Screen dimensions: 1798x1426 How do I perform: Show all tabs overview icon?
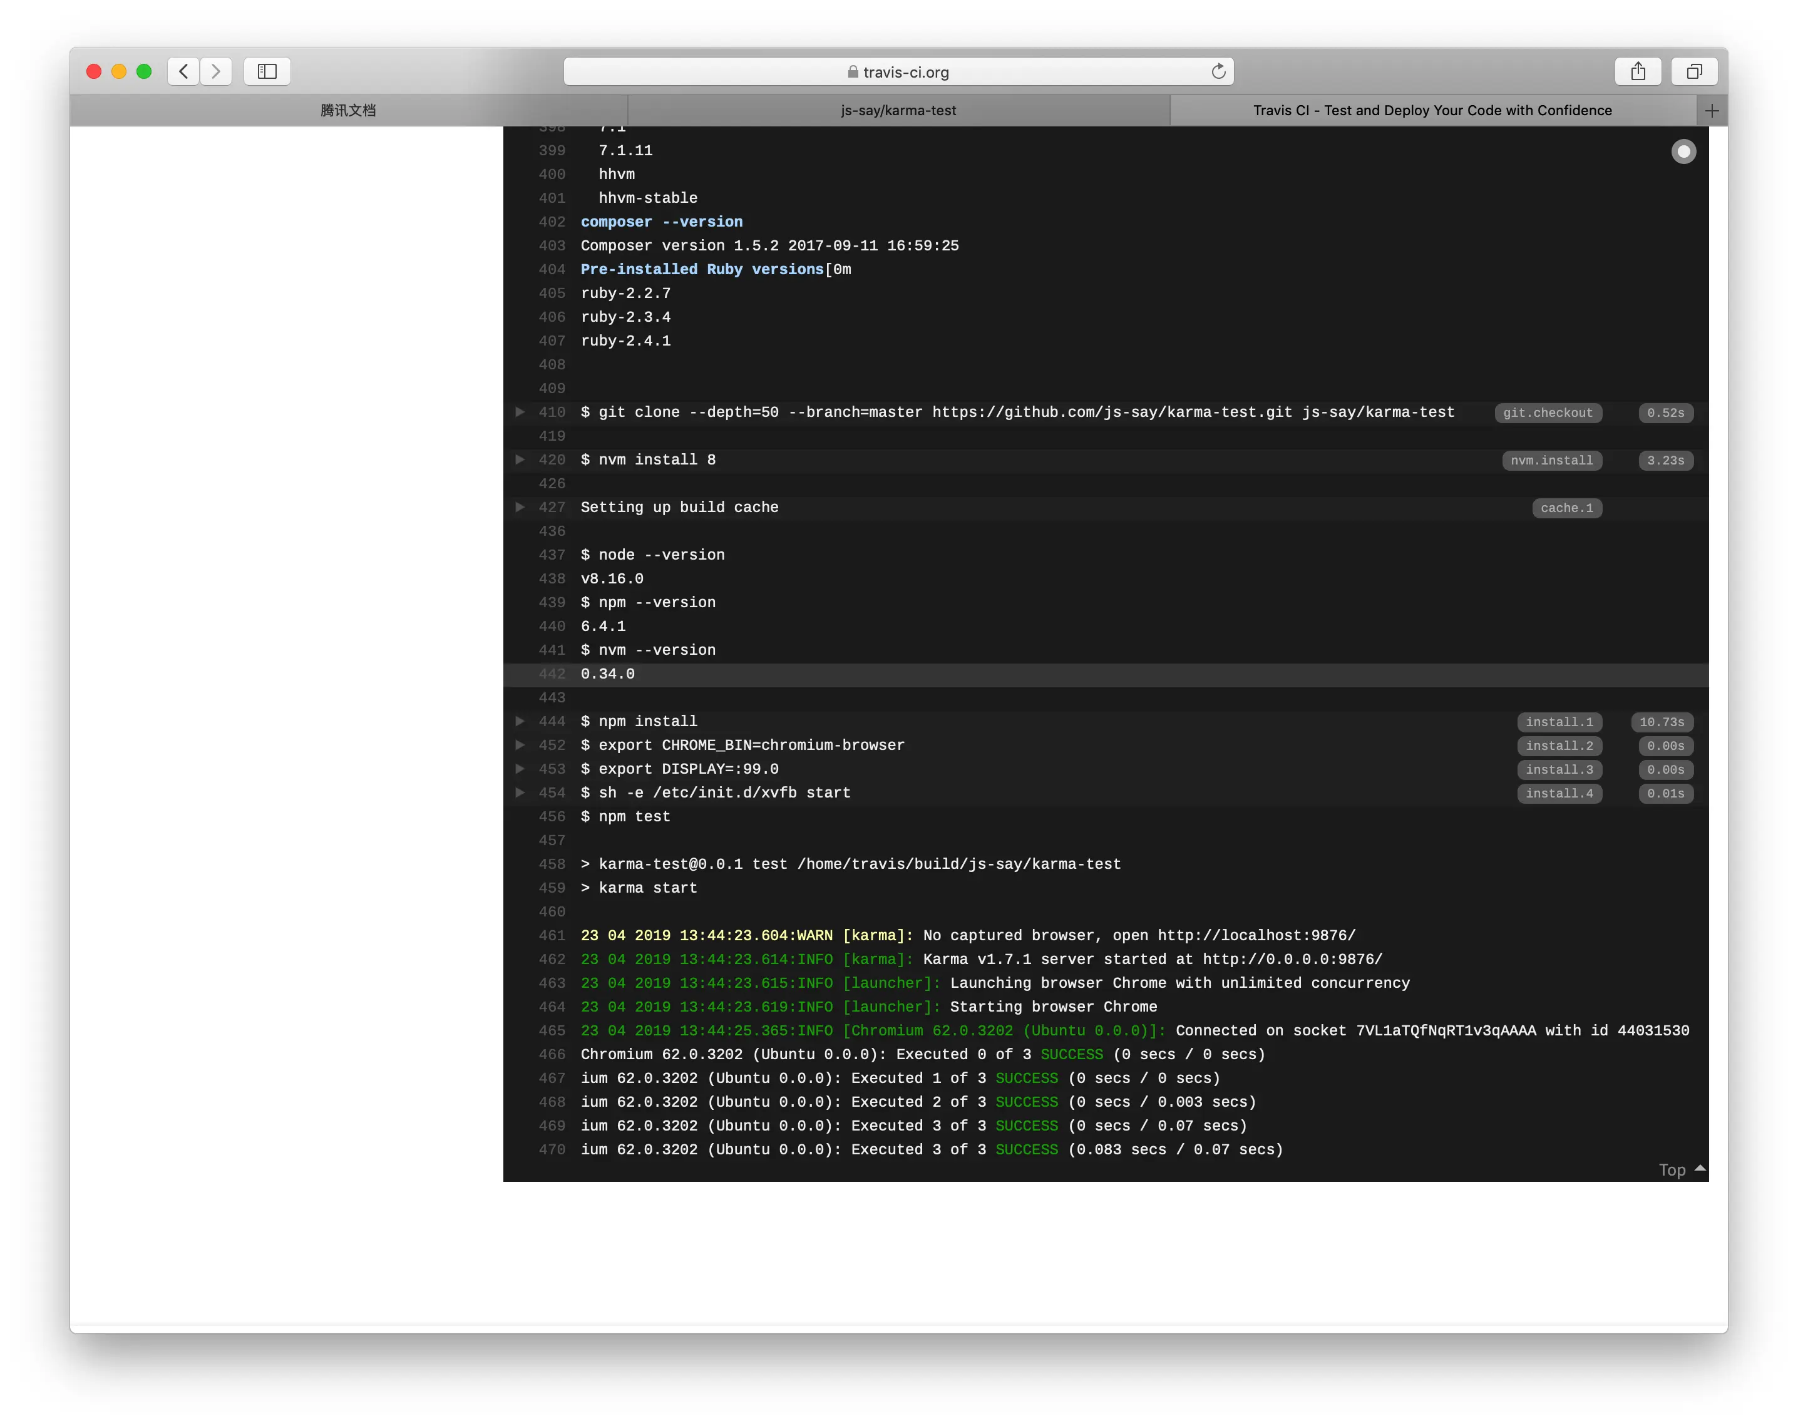(x=1693, y=72)
